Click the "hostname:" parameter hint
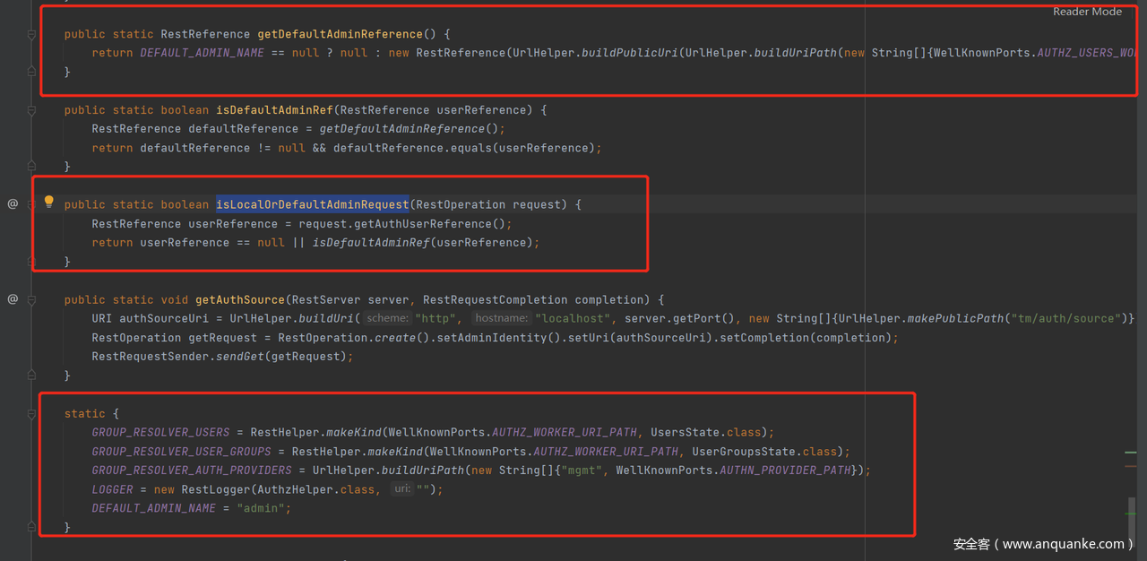 500,318
